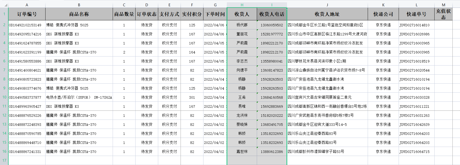Click tracking number JDVD02716030328
460x165 pixels.
pos(416,97)
